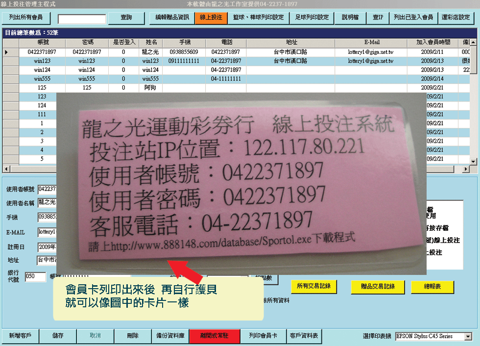The image size is (480, 346).
Task: Click the 取消 cancel button
Action: 95,336
